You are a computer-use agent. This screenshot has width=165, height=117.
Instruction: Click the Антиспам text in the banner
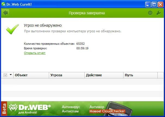pyautogui.click(x=70, y=111)
